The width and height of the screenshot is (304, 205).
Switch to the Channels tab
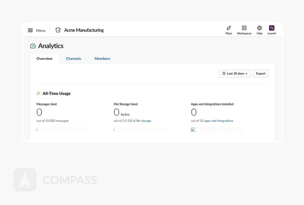point(74,59)
